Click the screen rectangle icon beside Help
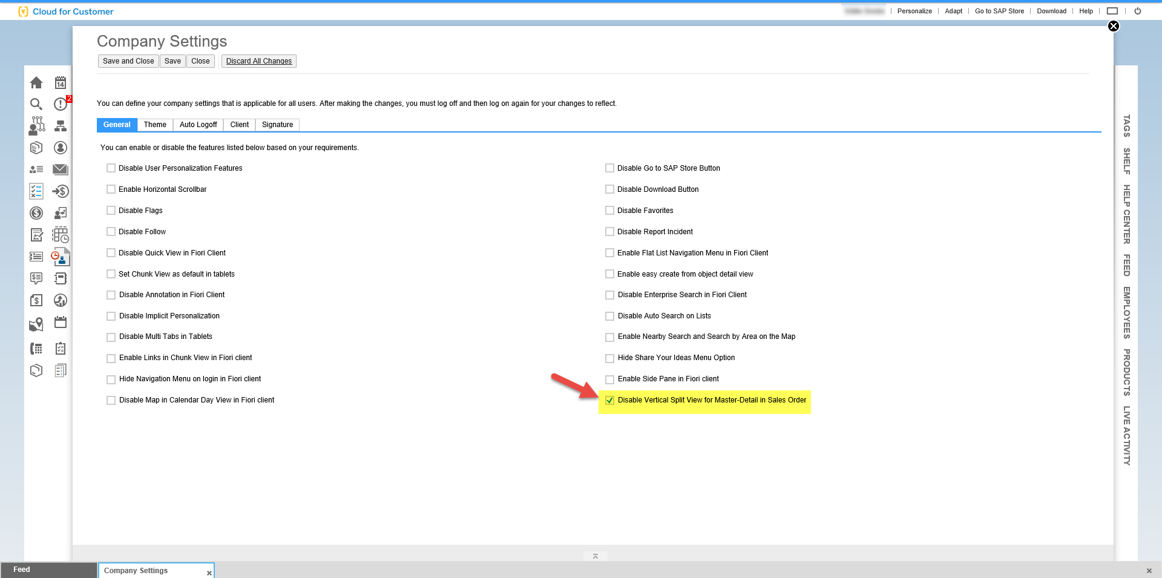The image size is (1162, 578). click(1112, 11)
